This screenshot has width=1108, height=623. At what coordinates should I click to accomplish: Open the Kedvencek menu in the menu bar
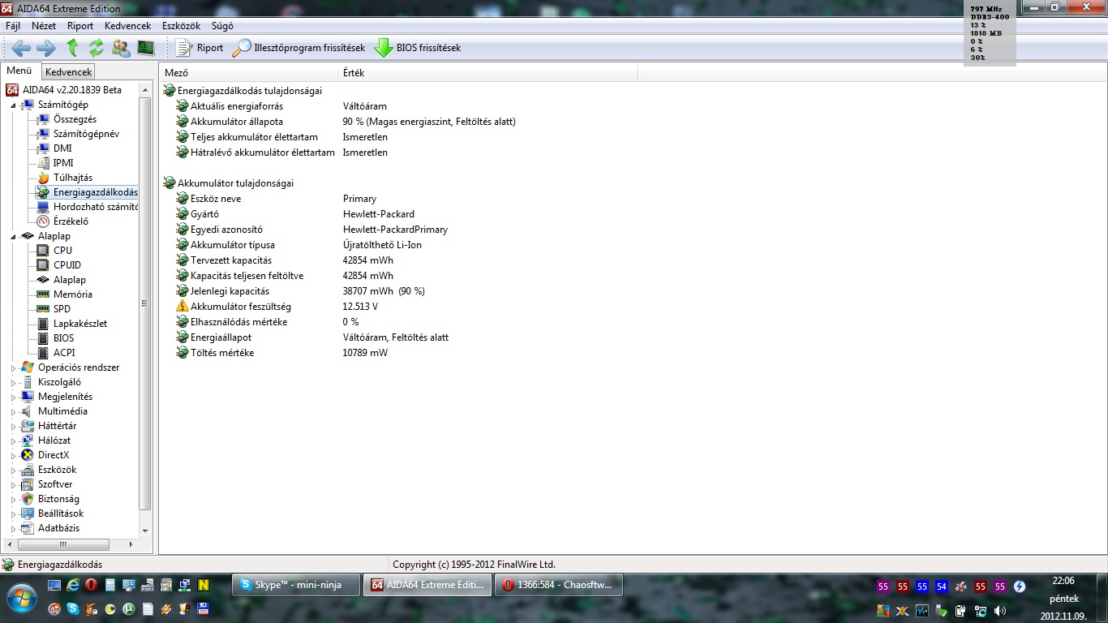[128, 26]
